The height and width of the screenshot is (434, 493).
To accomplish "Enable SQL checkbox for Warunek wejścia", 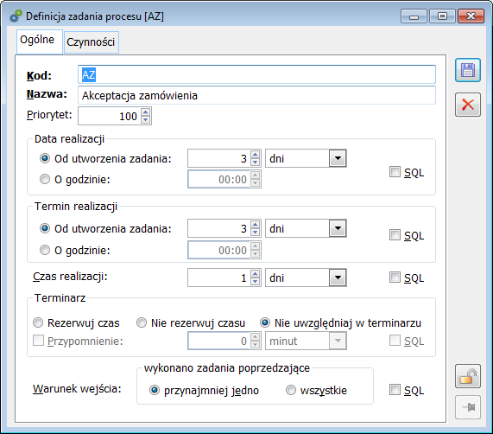I will pyautogui.click(x=395, y=390).
